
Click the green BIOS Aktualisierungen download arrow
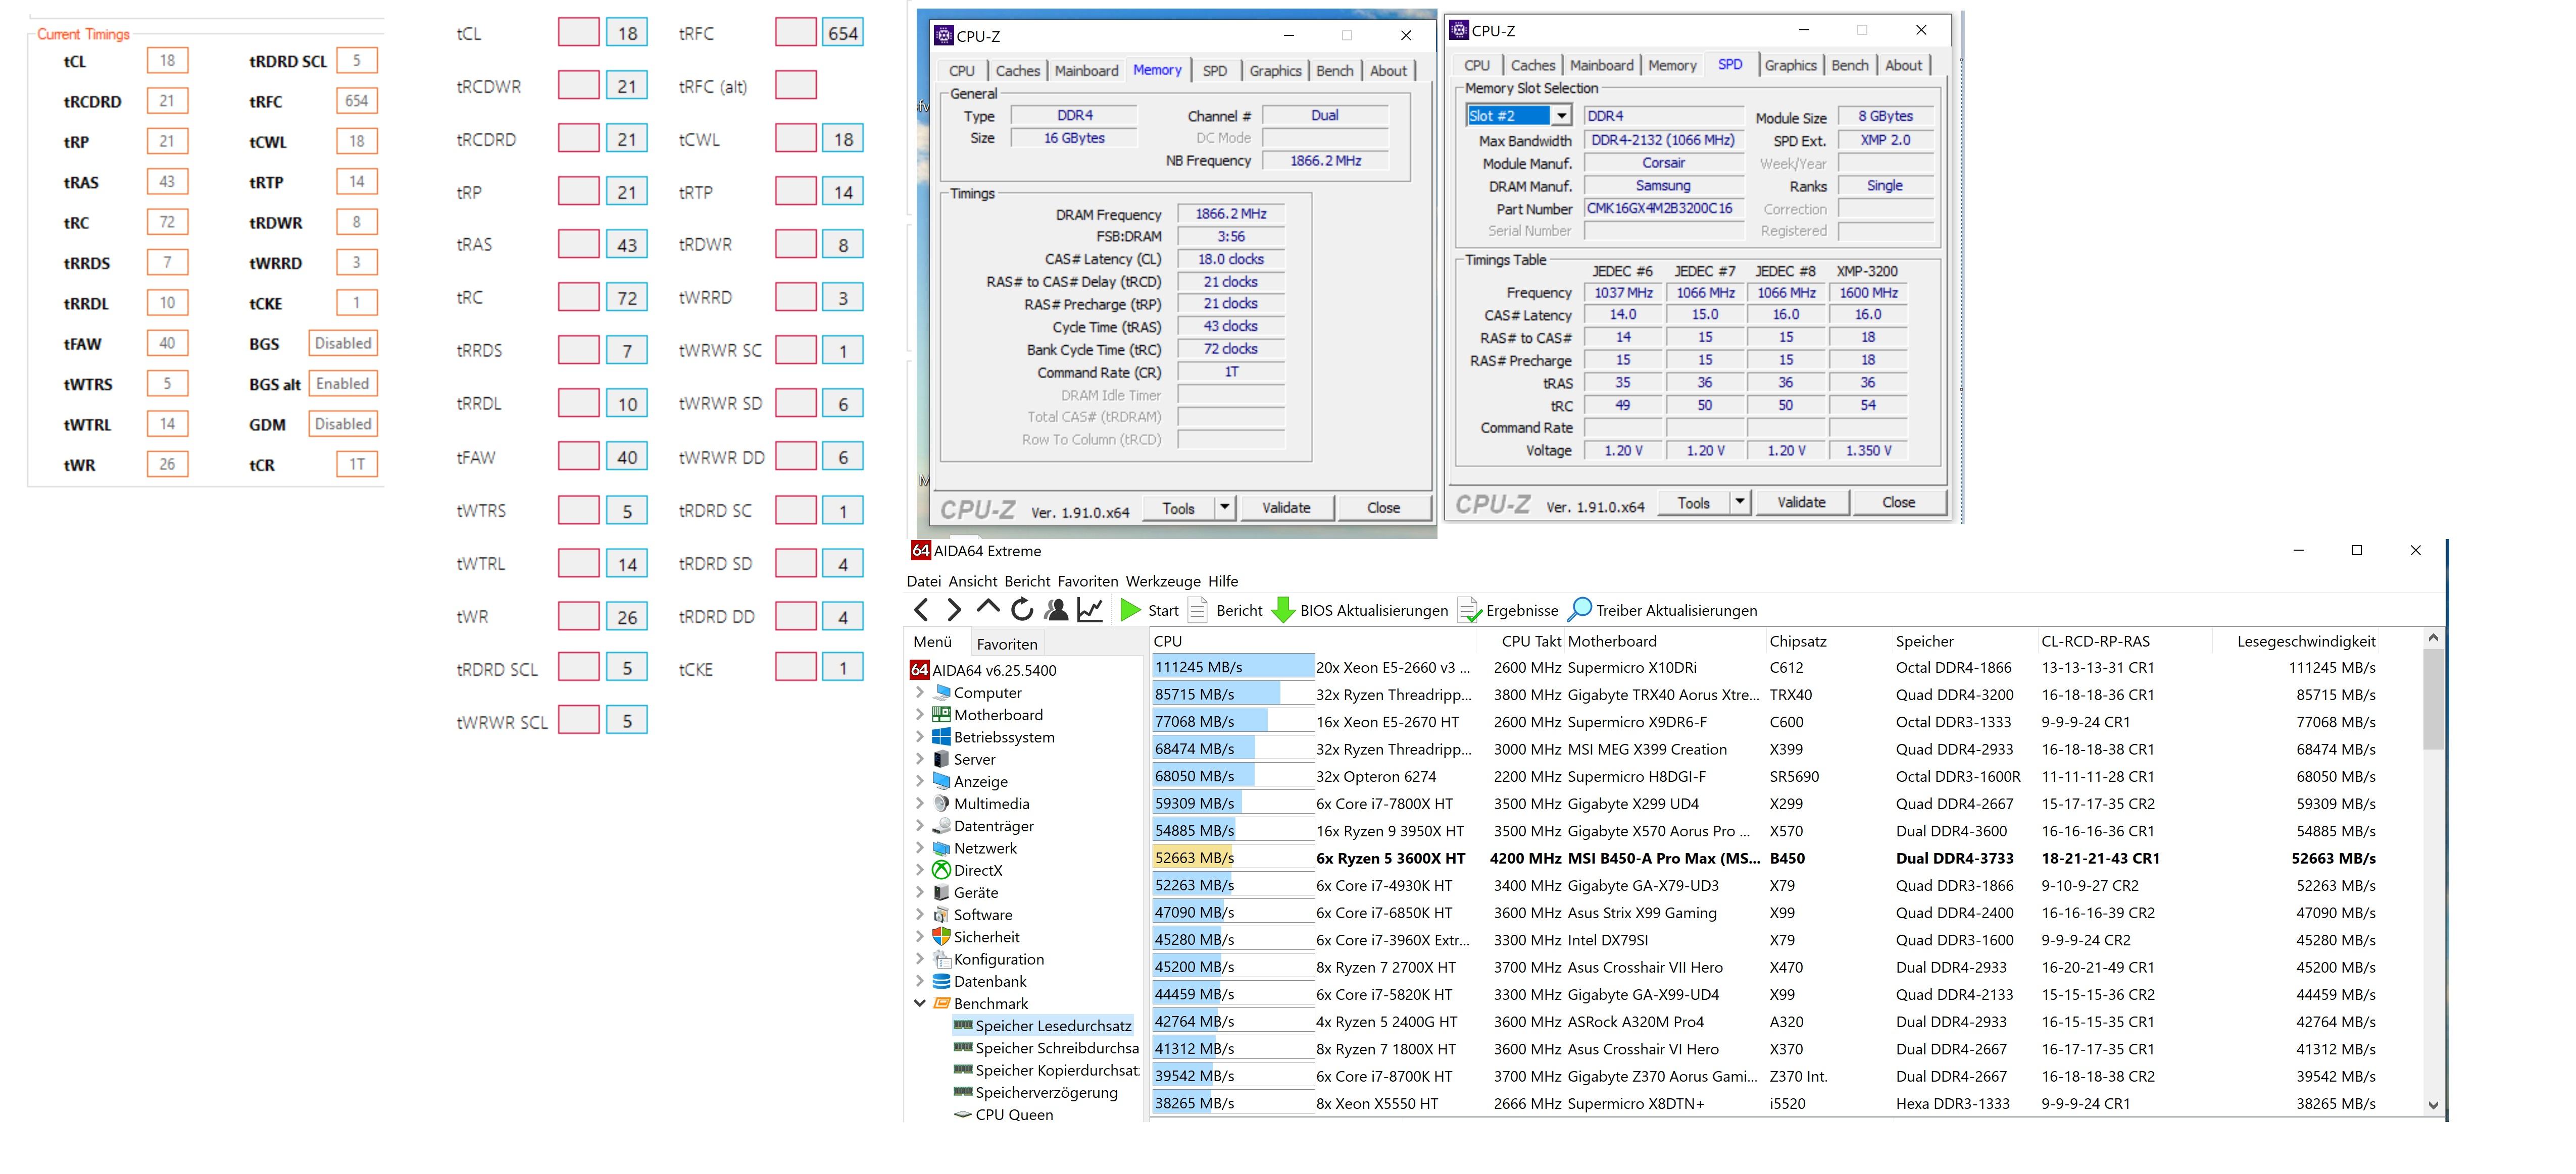(1282, 610)
